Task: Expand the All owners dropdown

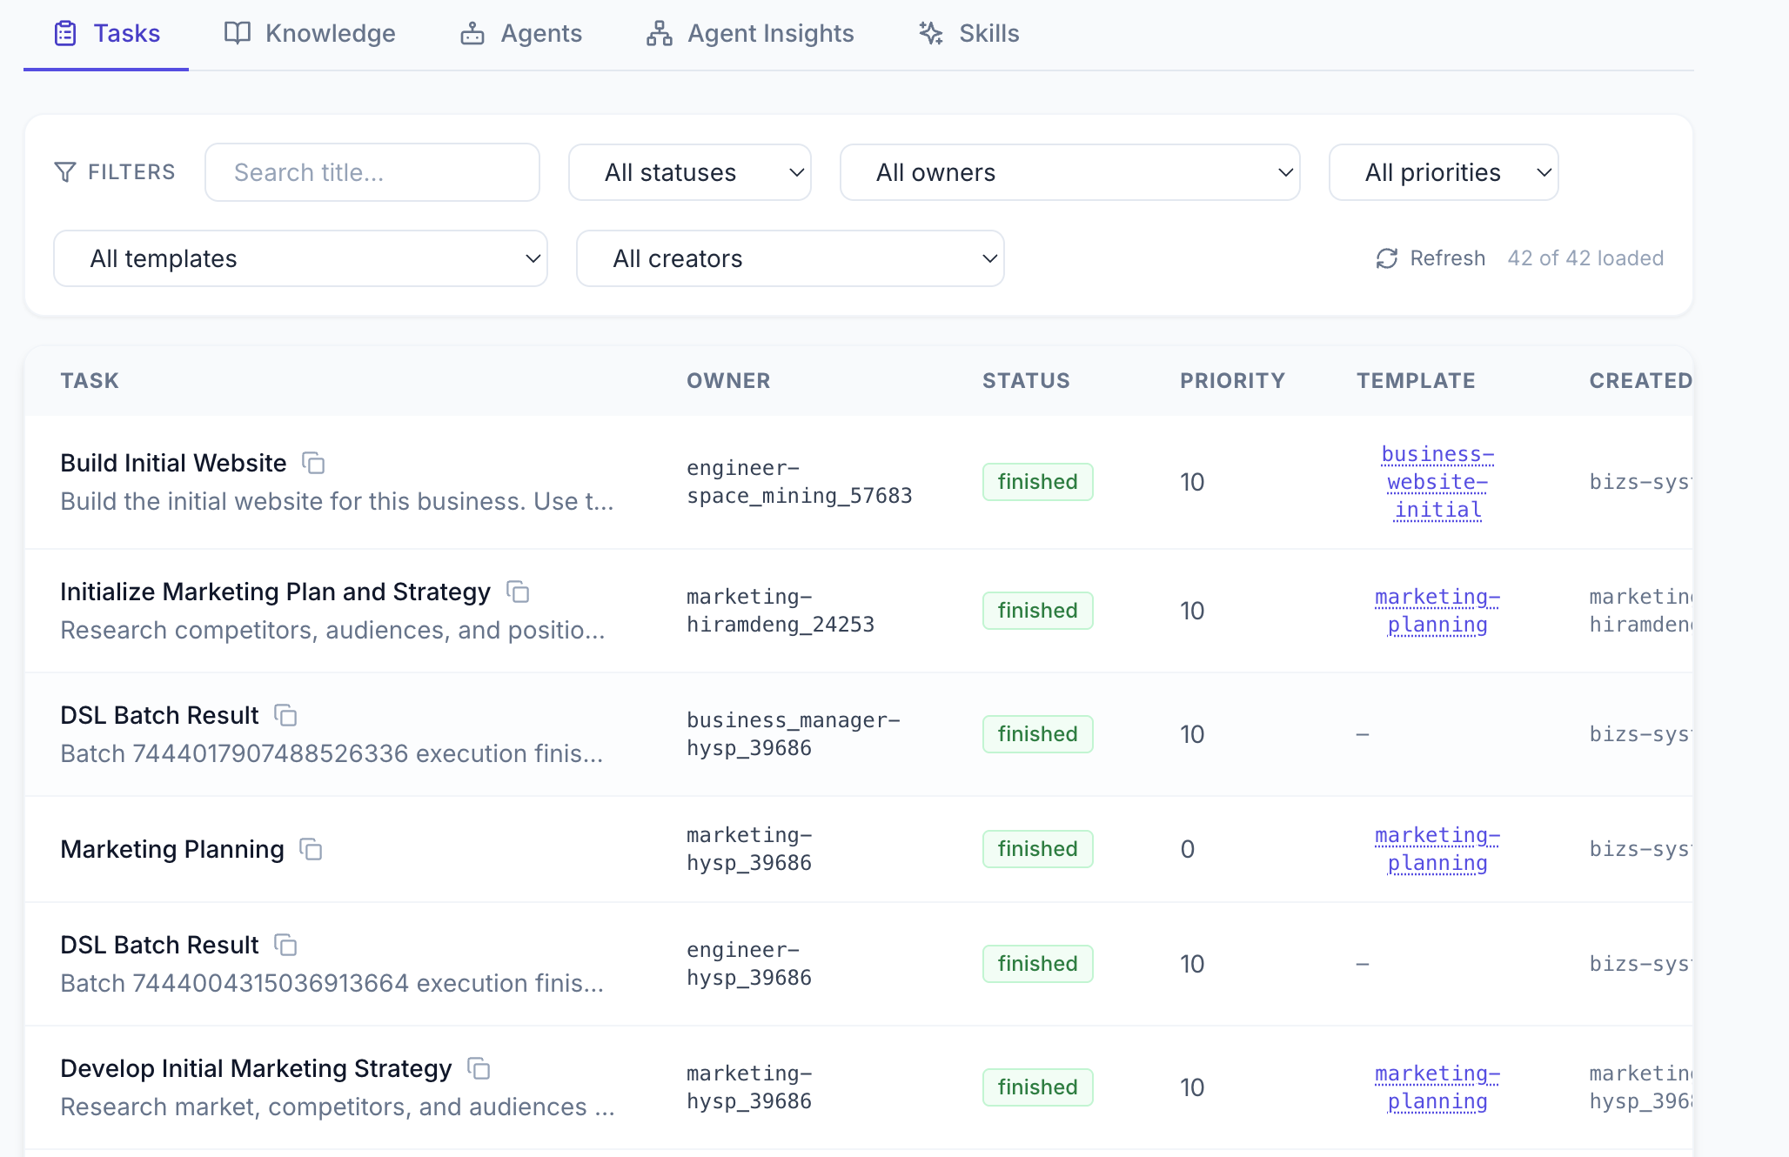Action: 1069,172
